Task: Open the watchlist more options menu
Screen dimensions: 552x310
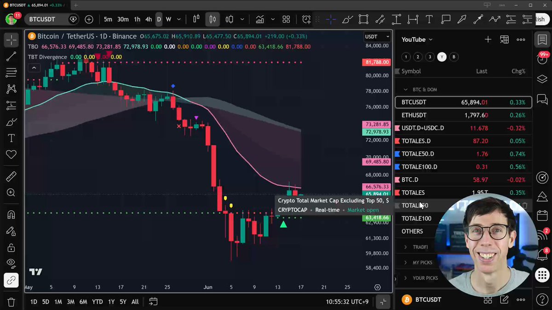Action: 521,39
